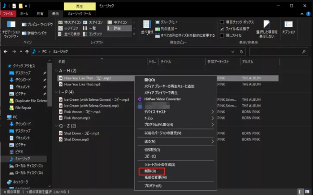Open recent locations dropdown arrow
This screenshot has width=313, height=195.
[x=21, y=52]
